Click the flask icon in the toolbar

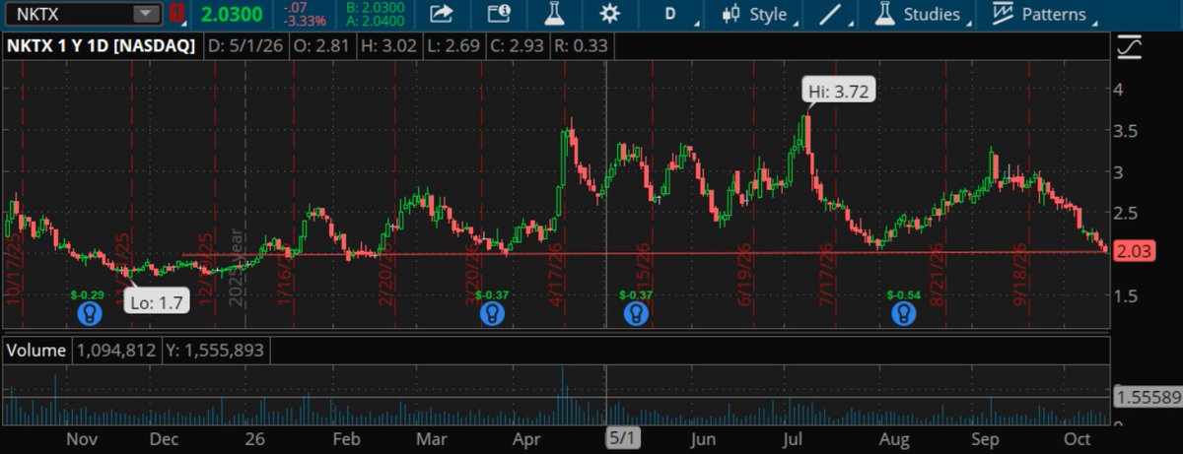(556, 14)
